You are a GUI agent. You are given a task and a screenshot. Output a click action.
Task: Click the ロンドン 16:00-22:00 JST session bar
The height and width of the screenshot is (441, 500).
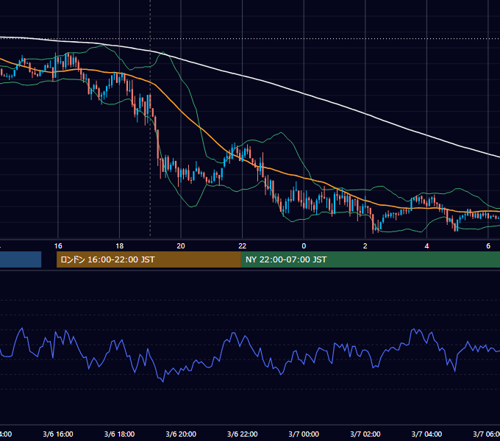149,259
